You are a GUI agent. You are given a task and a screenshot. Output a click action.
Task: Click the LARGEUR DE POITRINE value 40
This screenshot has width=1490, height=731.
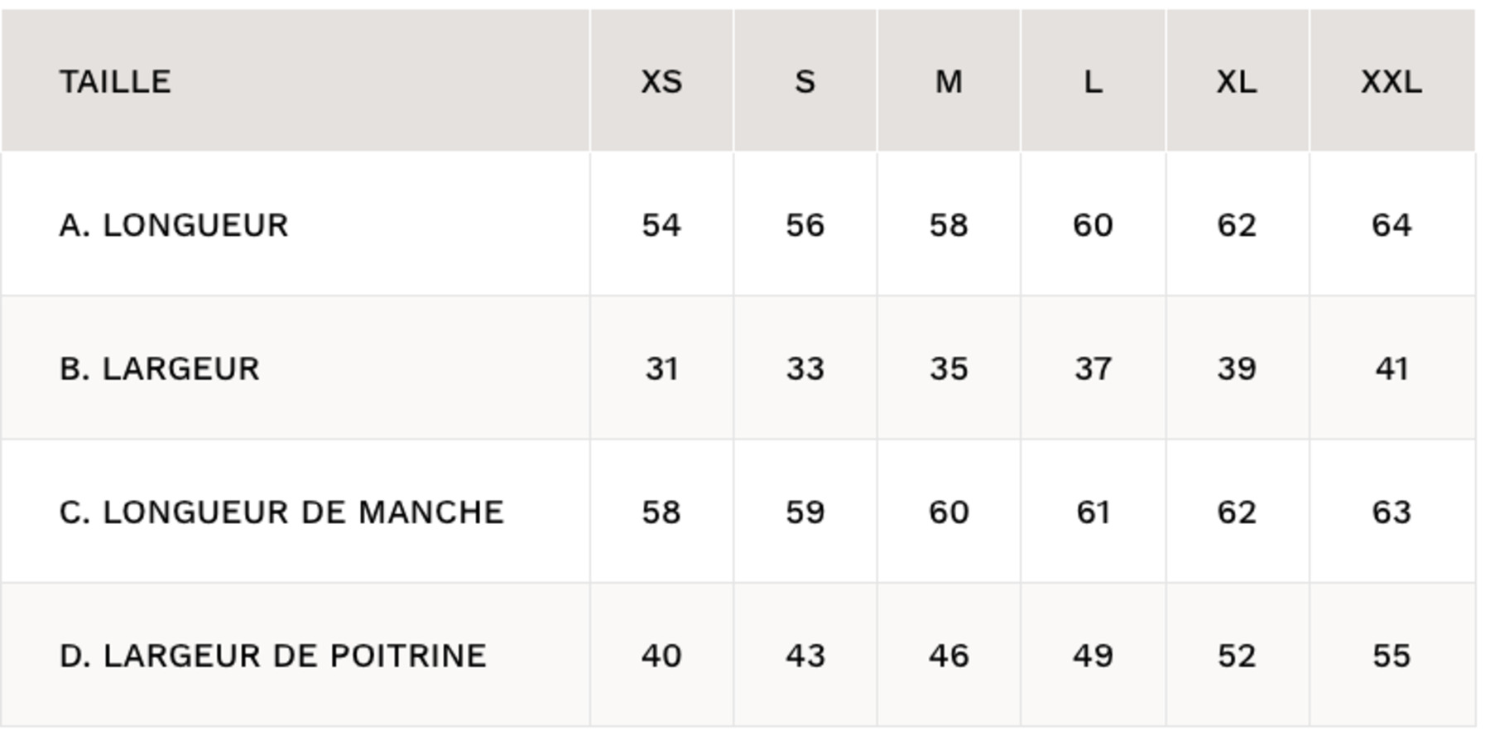point(661,656)
